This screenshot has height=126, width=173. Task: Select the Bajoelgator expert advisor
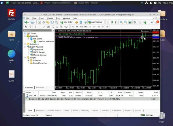coord(38,50)
